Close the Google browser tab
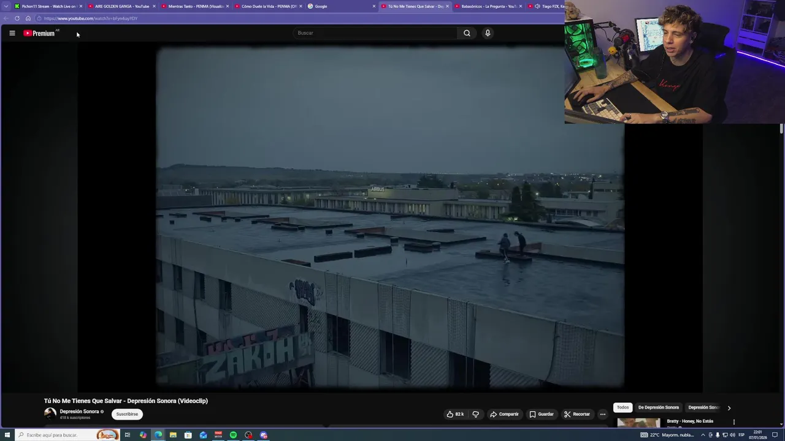This screenshot has height=441, width=785. 374,6
